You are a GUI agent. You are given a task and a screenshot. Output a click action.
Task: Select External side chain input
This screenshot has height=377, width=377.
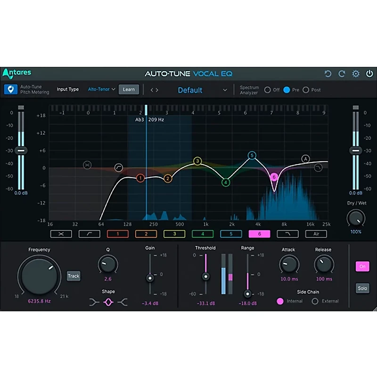click(x=315, y=301)
